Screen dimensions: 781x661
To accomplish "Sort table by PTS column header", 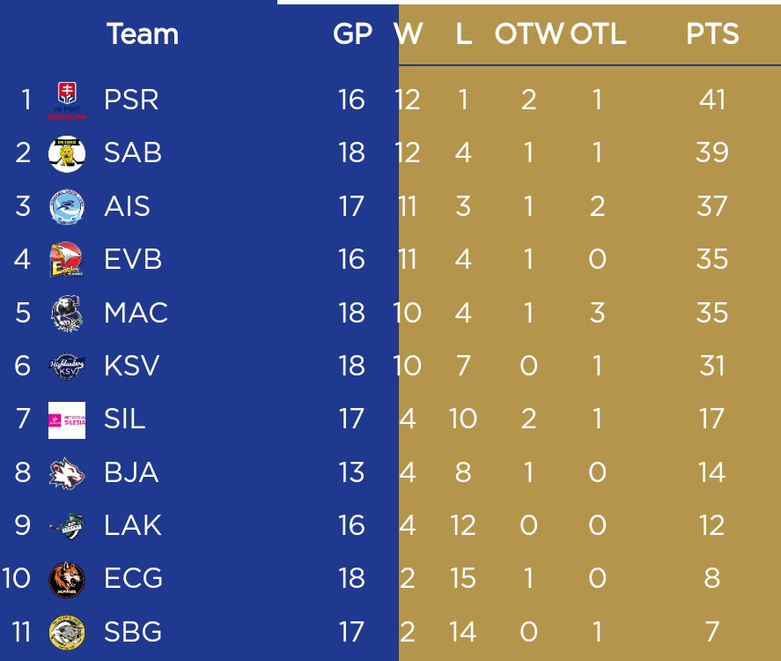I will [712, 33].
